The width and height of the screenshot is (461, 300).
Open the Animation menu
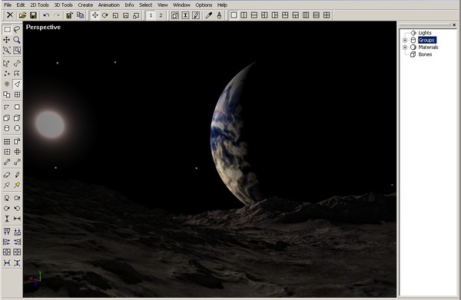pyautogui.click(x=109, y=5)
